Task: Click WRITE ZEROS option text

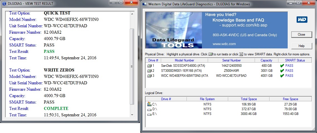Action: pyautogui.click(x=59, y=70)
